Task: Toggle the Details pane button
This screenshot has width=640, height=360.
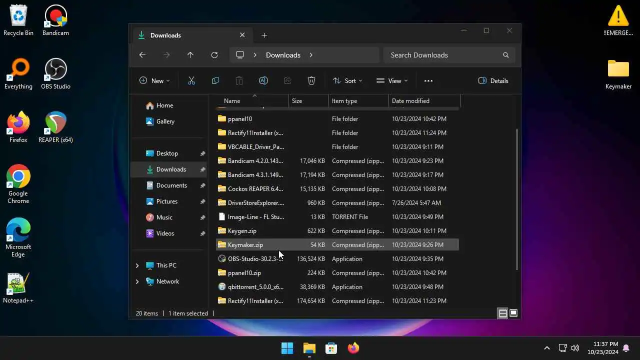Action: (x=493, y=80)
